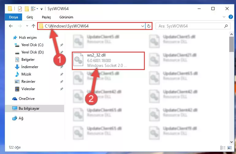
Task: Open İndirmeler folder in sidebar
Action: click(30, 67)
